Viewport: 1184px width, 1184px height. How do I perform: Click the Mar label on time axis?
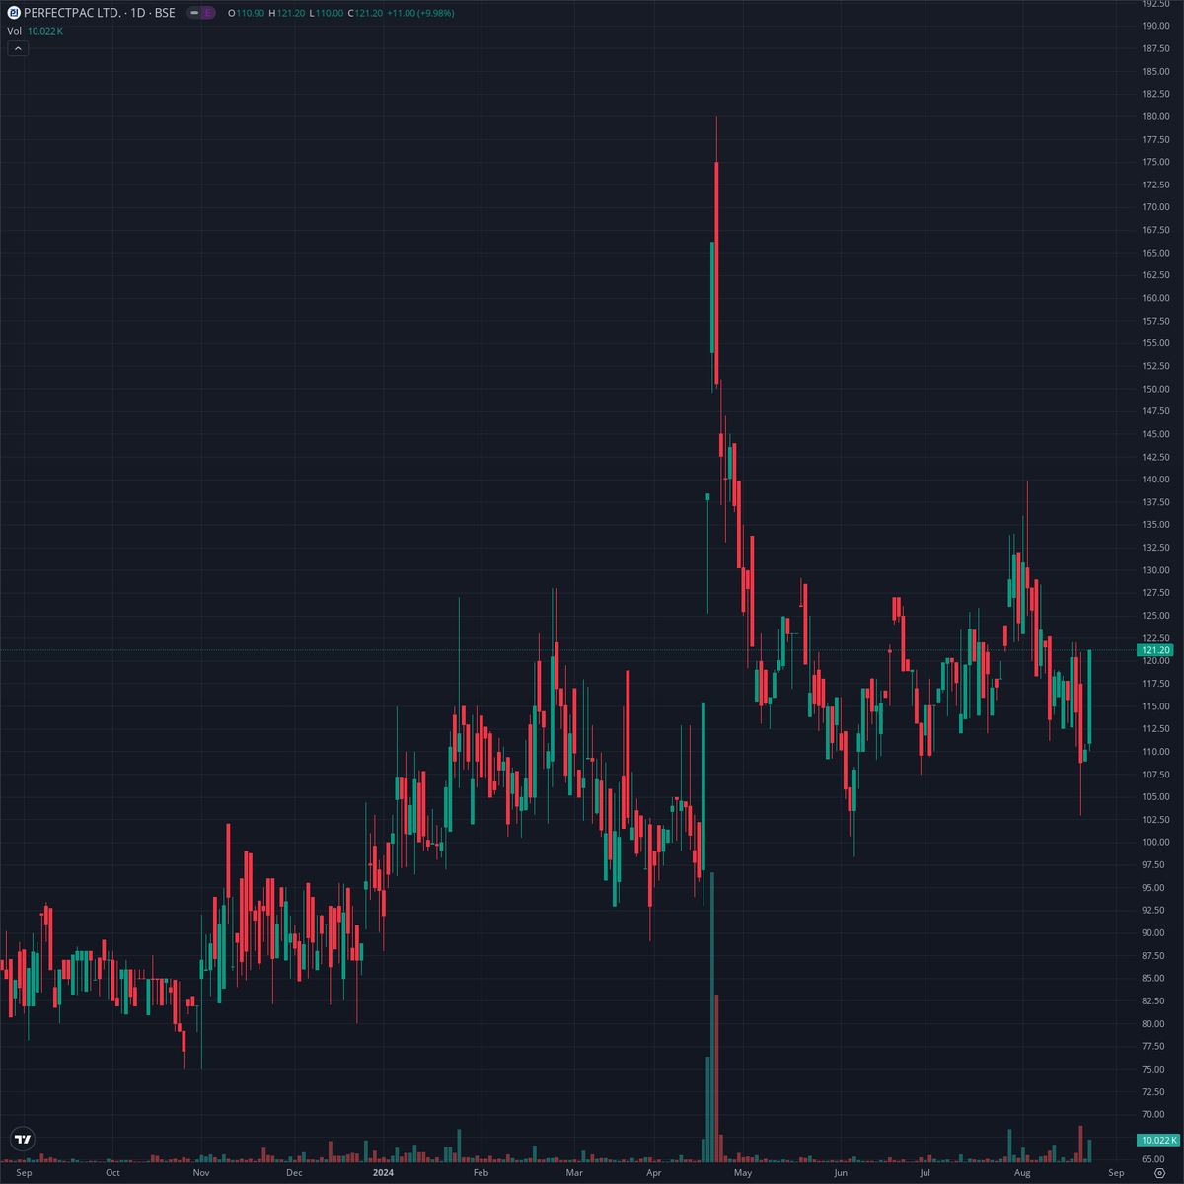coord(574,1173)
